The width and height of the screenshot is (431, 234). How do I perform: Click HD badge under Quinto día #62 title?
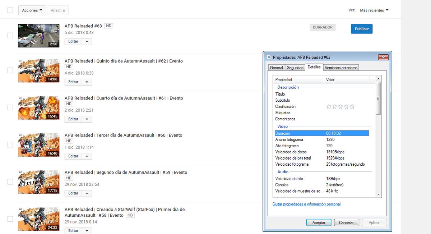pos(69,67)
